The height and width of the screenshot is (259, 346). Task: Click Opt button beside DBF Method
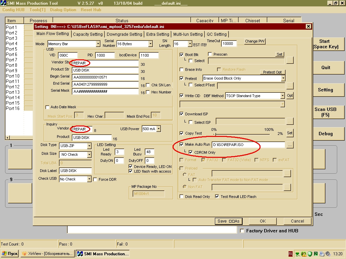point(290,95)
